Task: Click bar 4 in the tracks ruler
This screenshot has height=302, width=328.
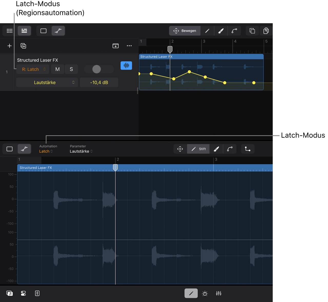Action: (x=235, y=41)
